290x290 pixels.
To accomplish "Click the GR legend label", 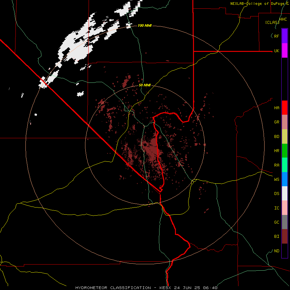I will [x=277, y=122].
